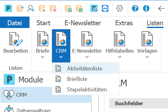Select the CRM module row text
The image size is (168, 112).
21,95
